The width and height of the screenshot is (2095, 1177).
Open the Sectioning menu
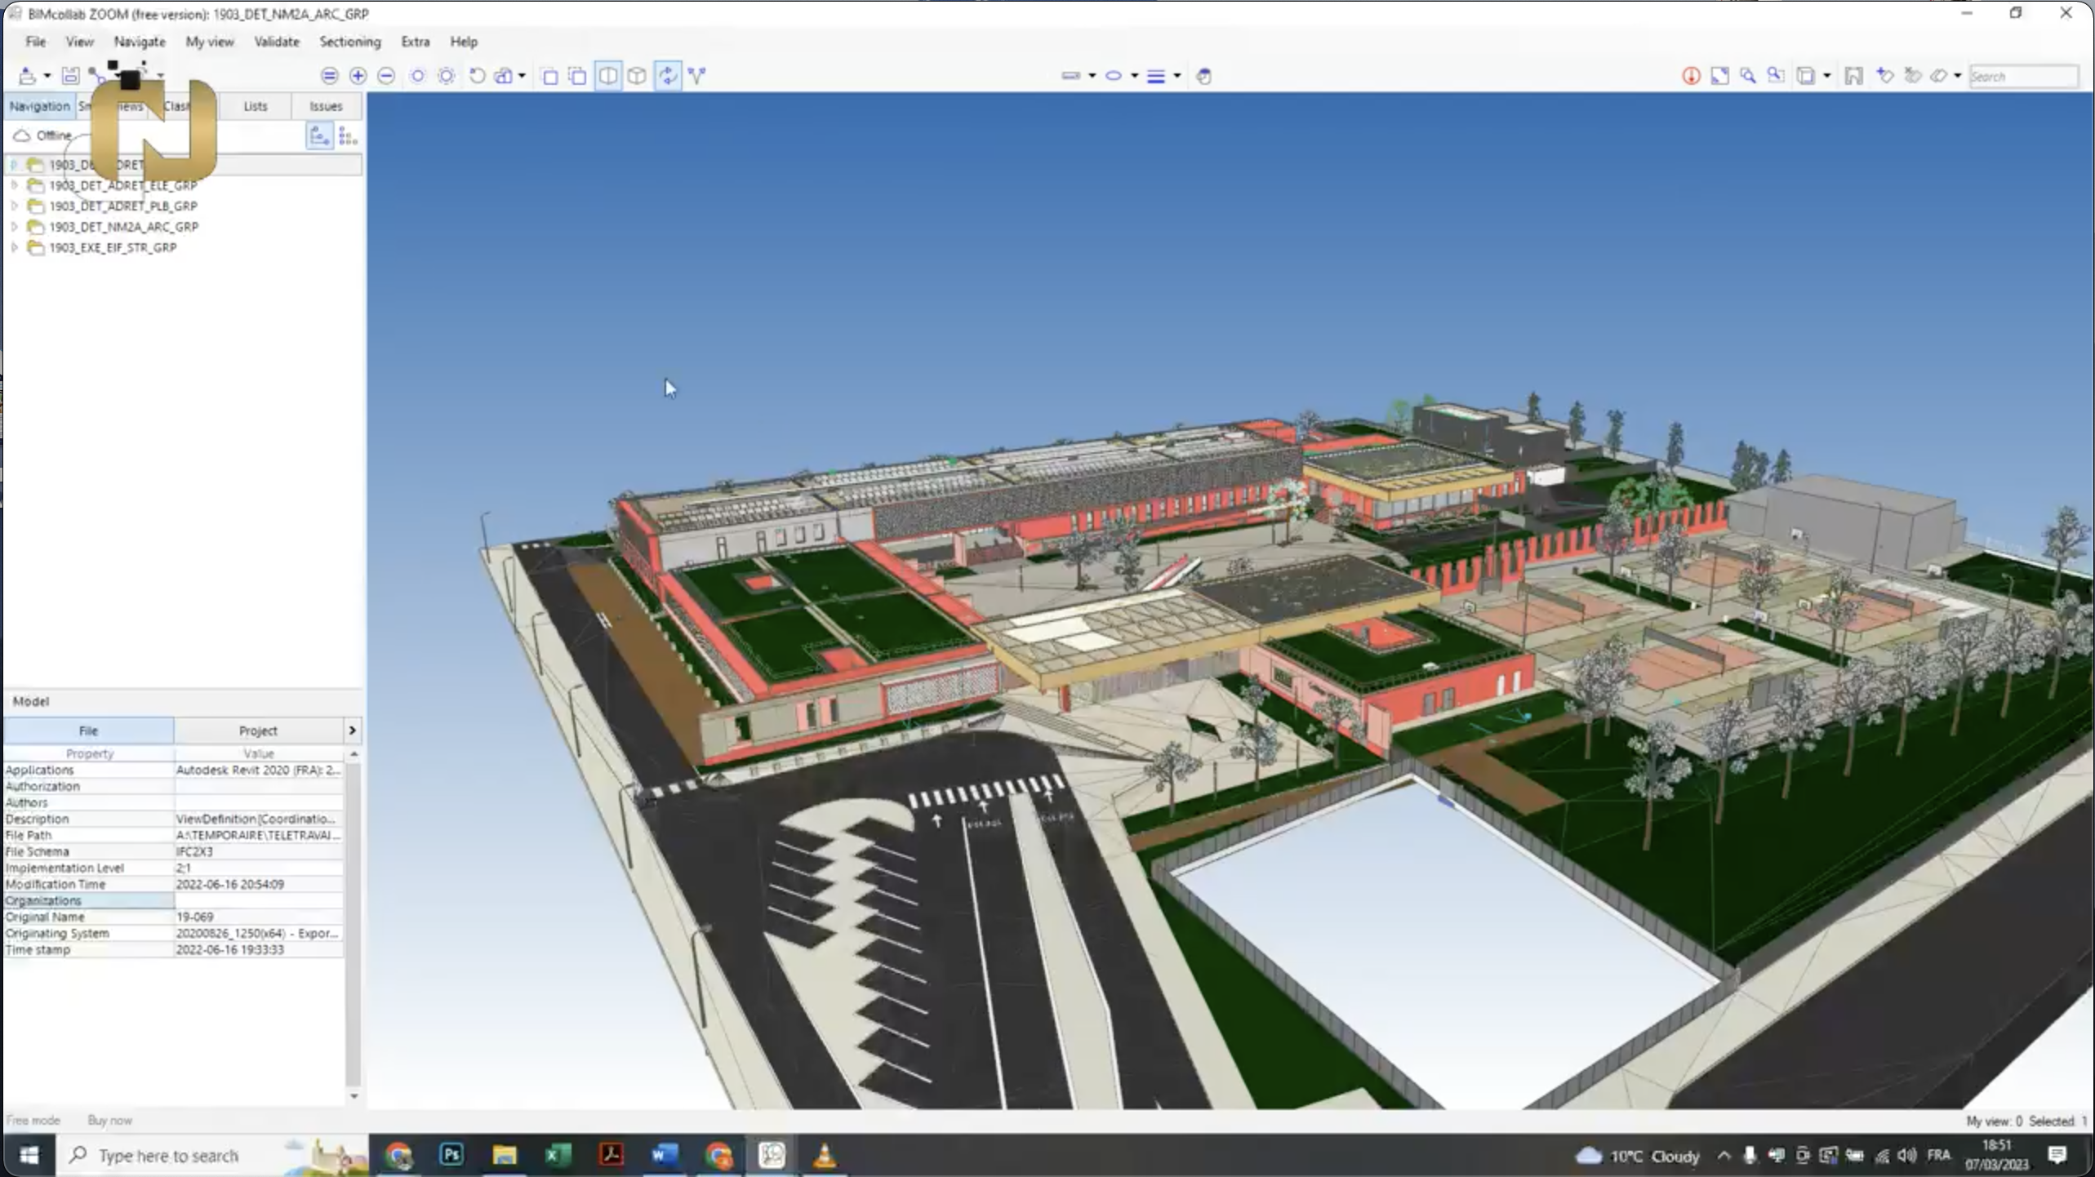(x=349, y=42)
